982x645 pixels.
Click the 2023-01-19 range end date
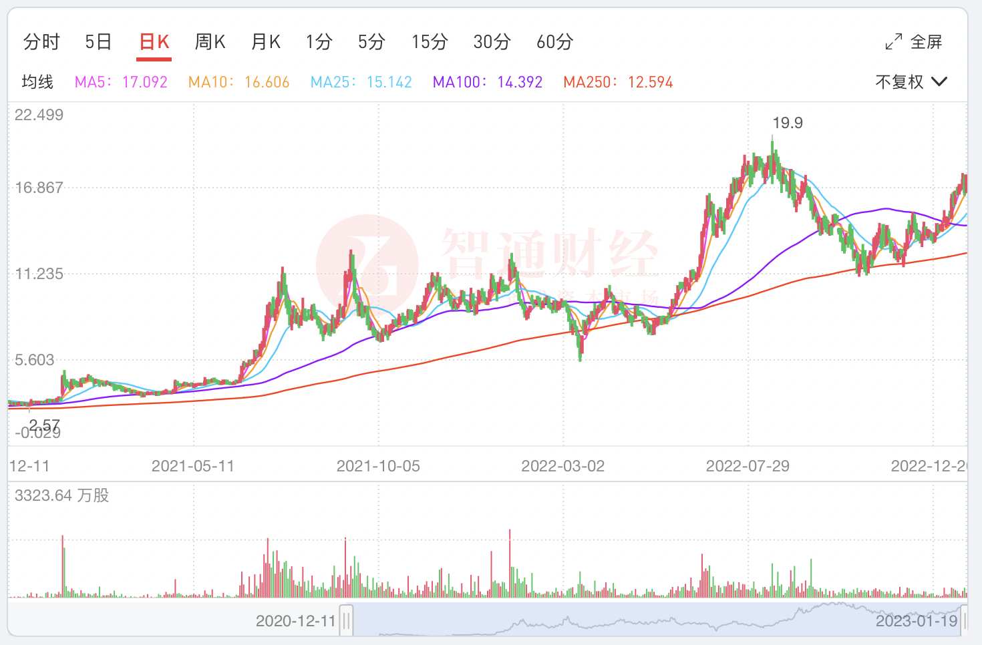[x=917, y=621]
